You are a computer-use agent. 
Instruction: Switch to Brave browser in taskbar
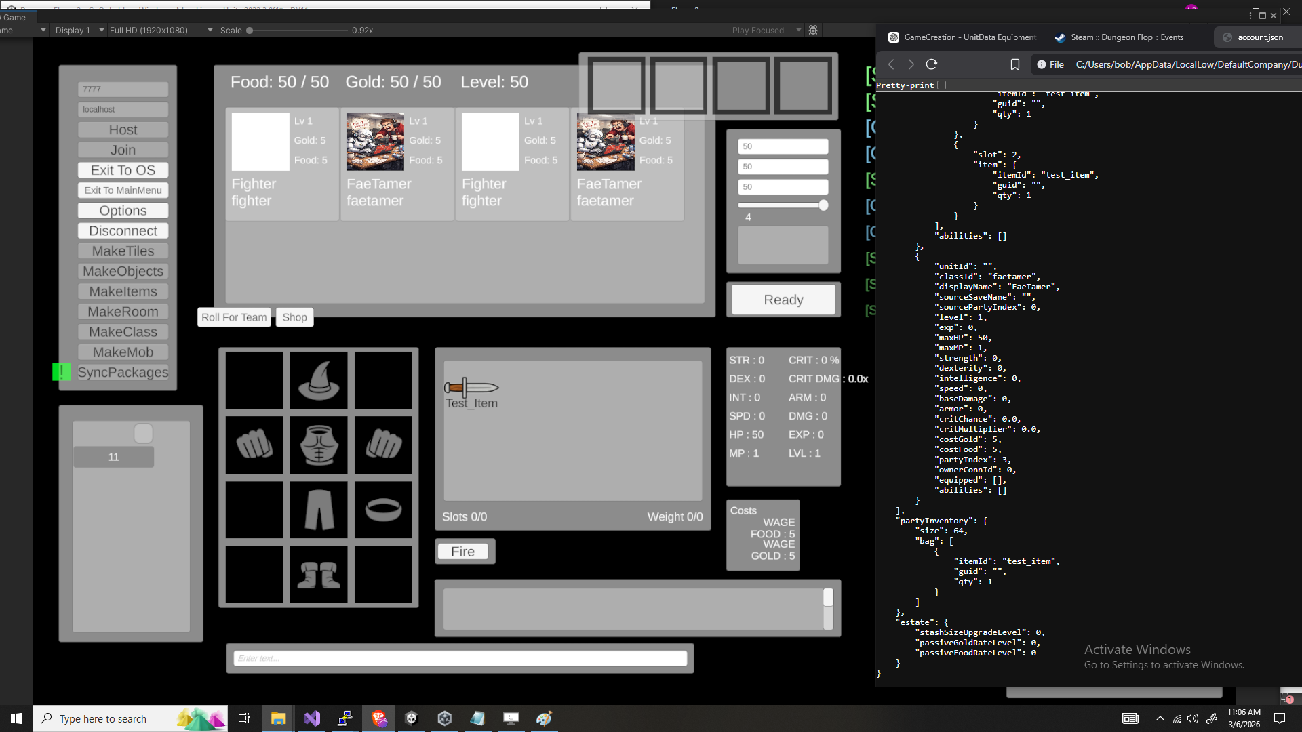tap(378, 718)
